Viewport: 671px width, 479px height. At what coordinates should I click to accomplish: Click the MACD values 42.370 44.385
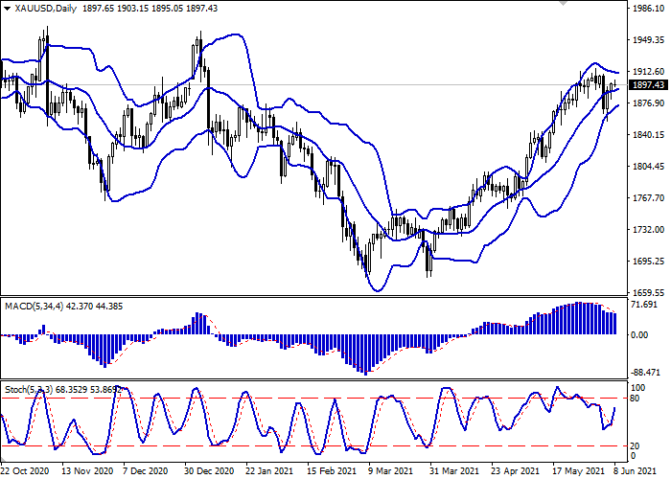(94, 307)
